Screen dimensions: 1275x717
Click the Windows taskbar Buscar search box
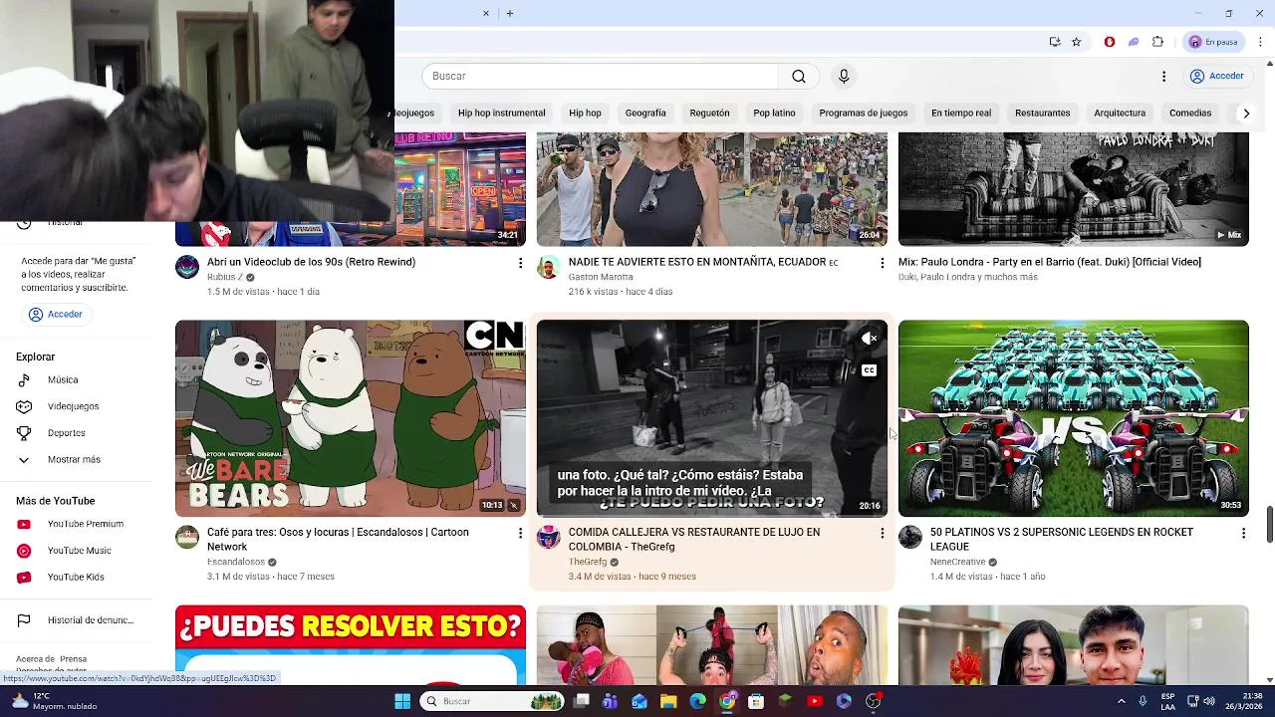pos(491,701)
